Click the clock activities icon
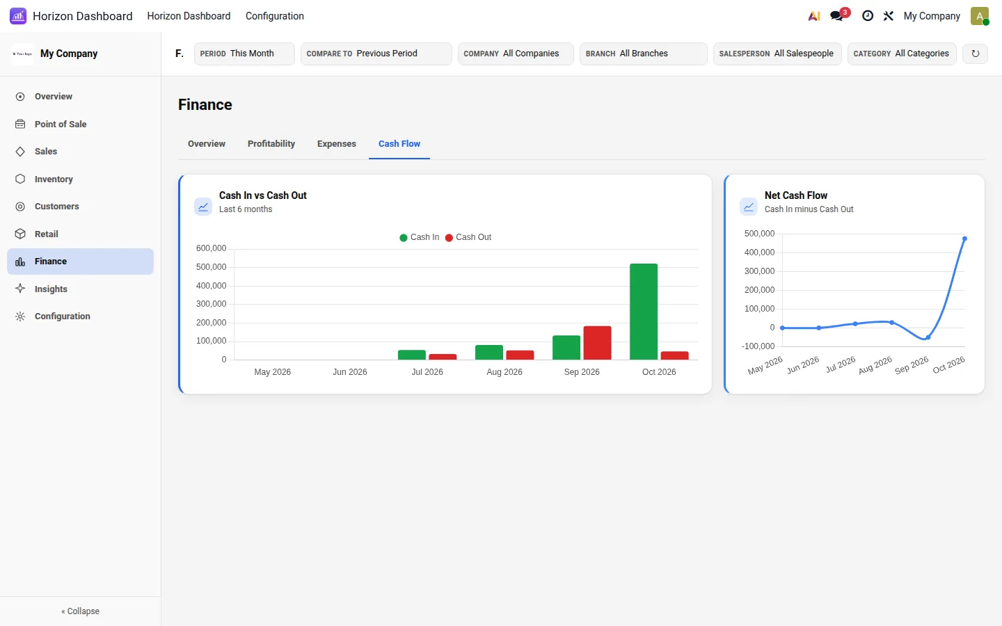Image resolution: width=1002 pixels, height=626 pixels. (x=868, y=16)
